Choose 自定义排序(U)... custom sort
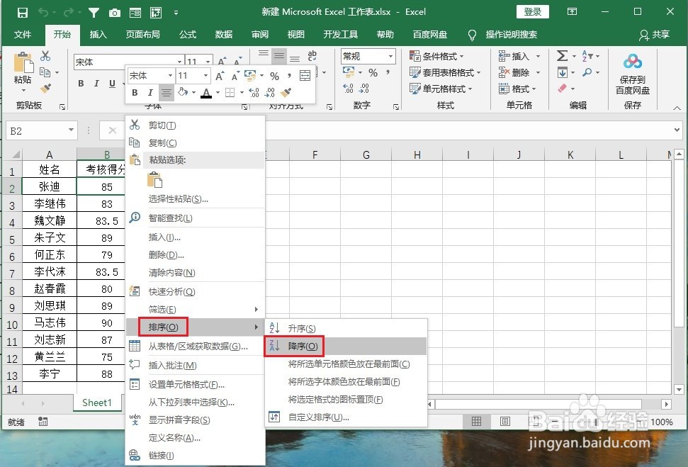This screenshot has width=688, height=467. [345, 417]
